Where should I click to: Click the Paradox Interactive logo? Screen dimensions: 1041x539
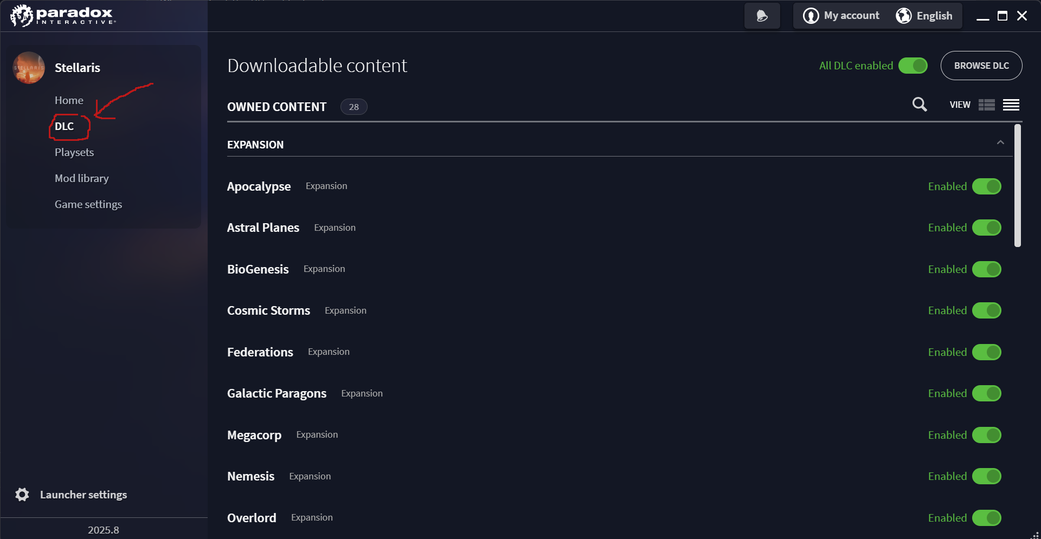click(x=62, y=16)
